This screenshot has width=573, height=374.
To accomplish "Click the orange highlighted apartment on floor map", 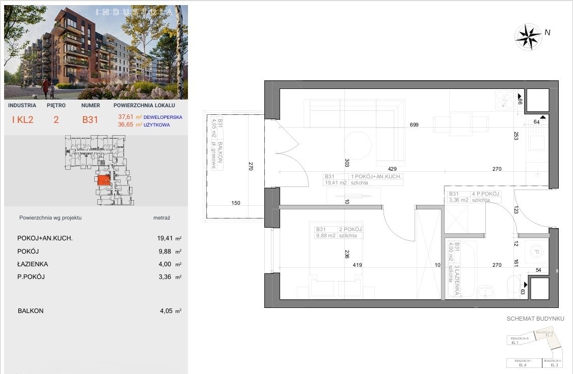I will (104, 180).
